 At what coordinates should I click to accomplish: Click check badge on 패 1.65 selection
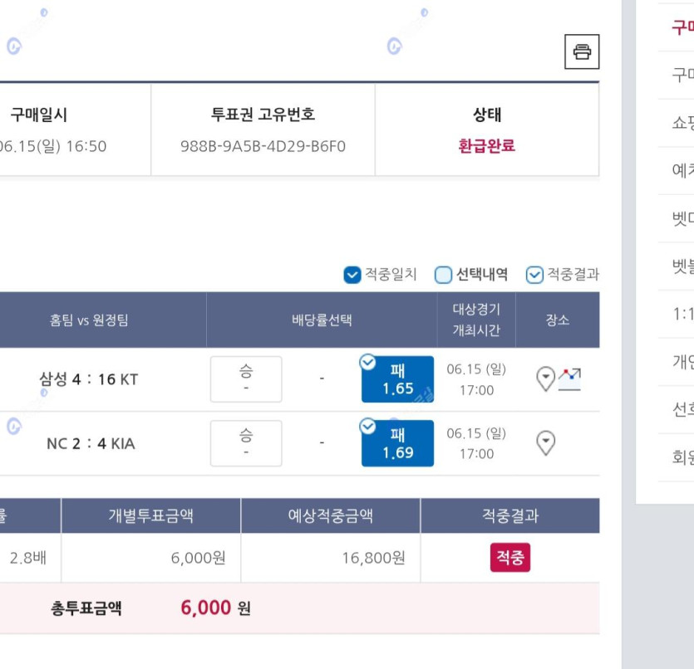click(368, 363)
